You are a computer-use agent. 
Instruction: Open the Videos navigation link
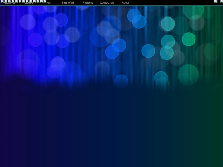click(29, 3)
